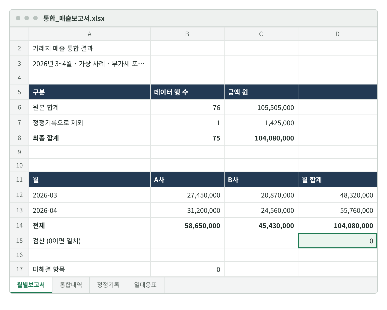The image size is (387, 310).
Task: Select the cell starting '2026년 3~4월'
Action: tap(90, 64)
